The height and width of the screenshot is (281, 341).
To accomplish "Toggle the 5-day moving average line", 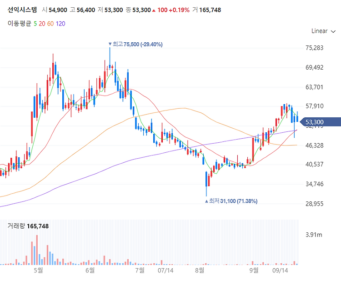I will (x=35, y=24).
